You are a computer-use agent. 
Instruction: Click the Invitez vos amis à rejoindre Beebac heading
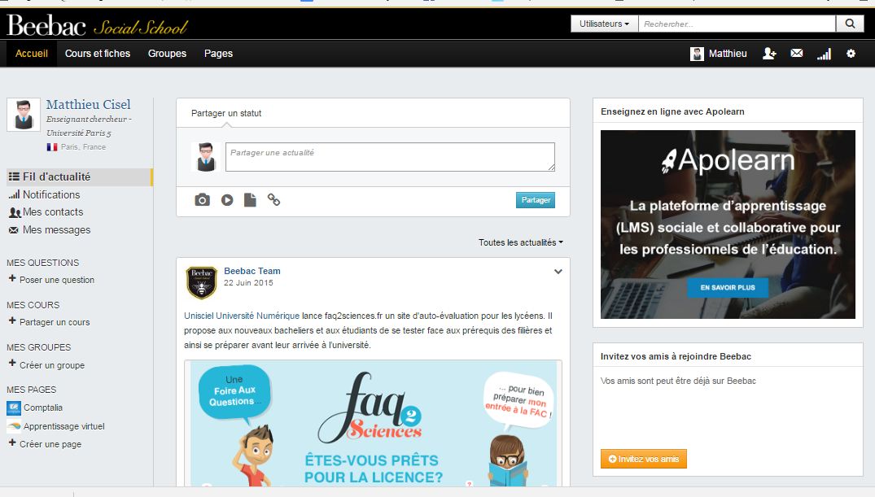click(676, 356)
